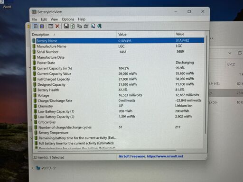Select the Number of charge/discharge cycles row

click(x=119, y=127)
